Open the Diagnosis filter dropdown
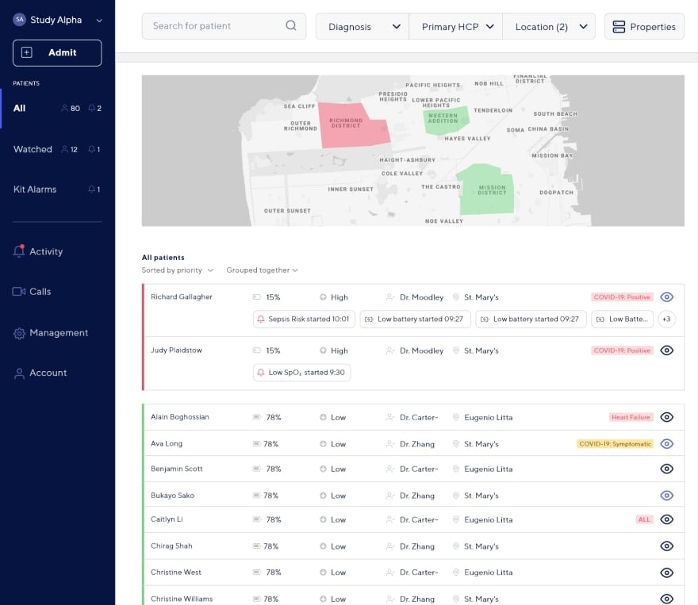 coord(362,26)
